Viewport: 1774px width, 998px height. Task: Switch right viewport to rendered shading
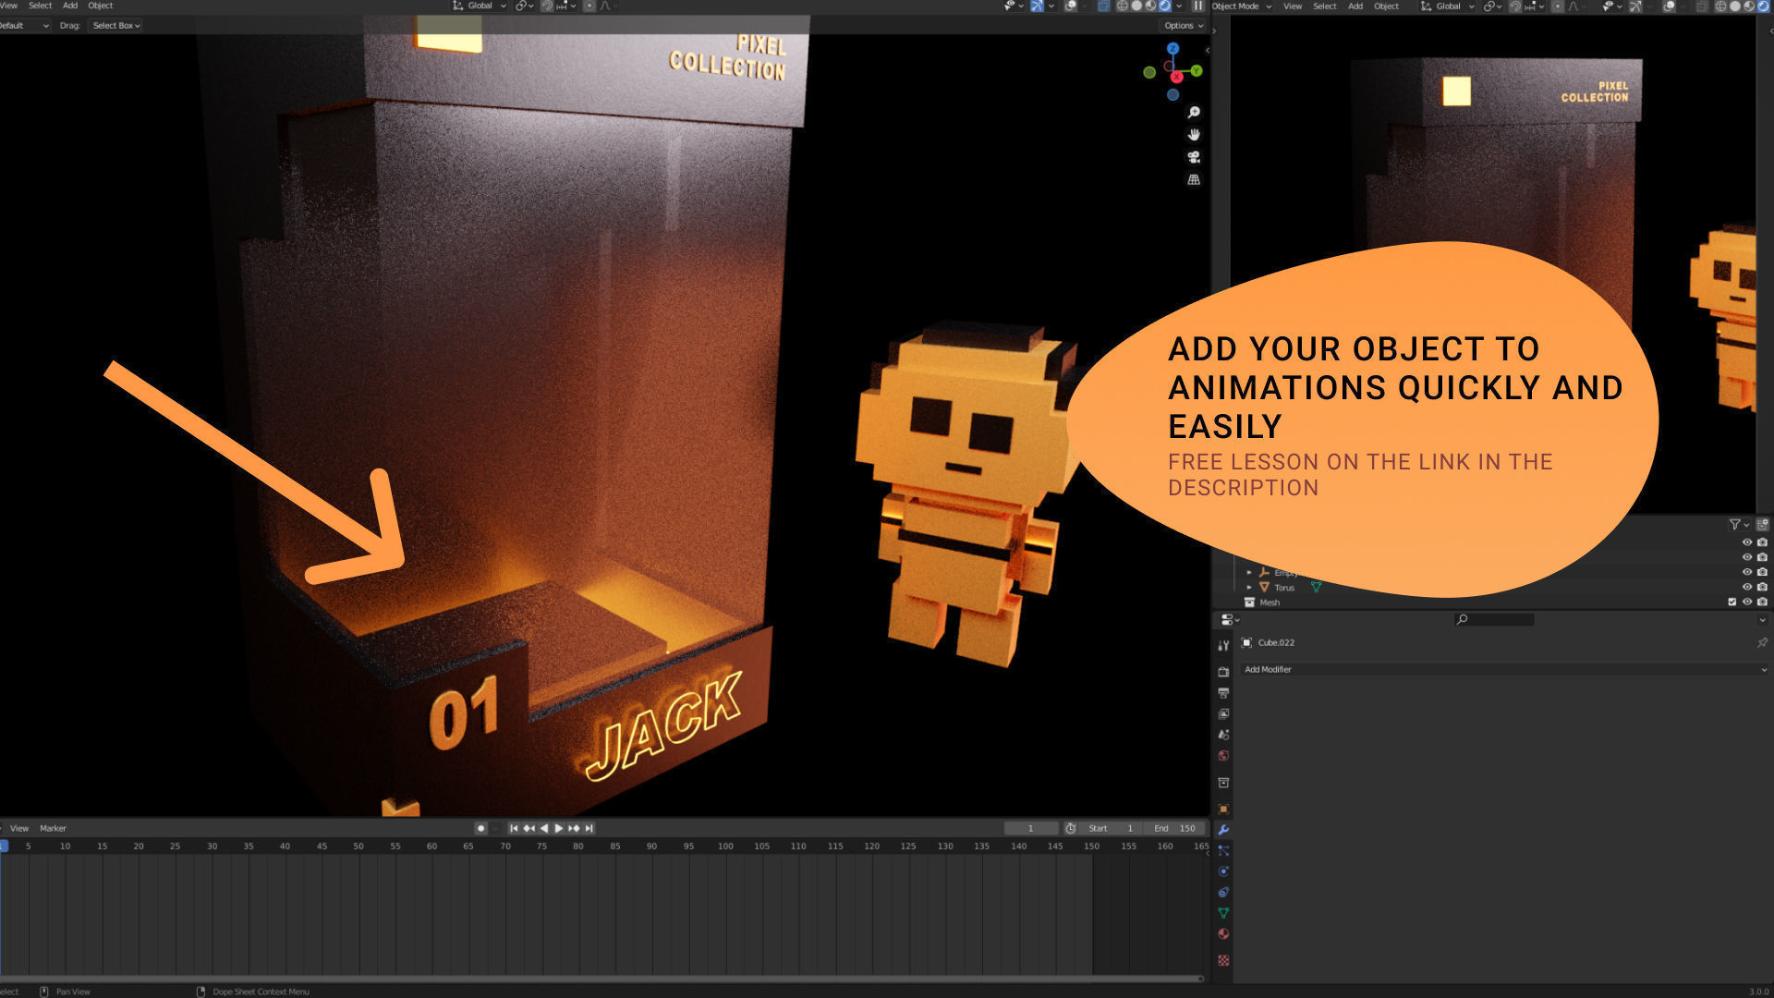[1764, 6]
